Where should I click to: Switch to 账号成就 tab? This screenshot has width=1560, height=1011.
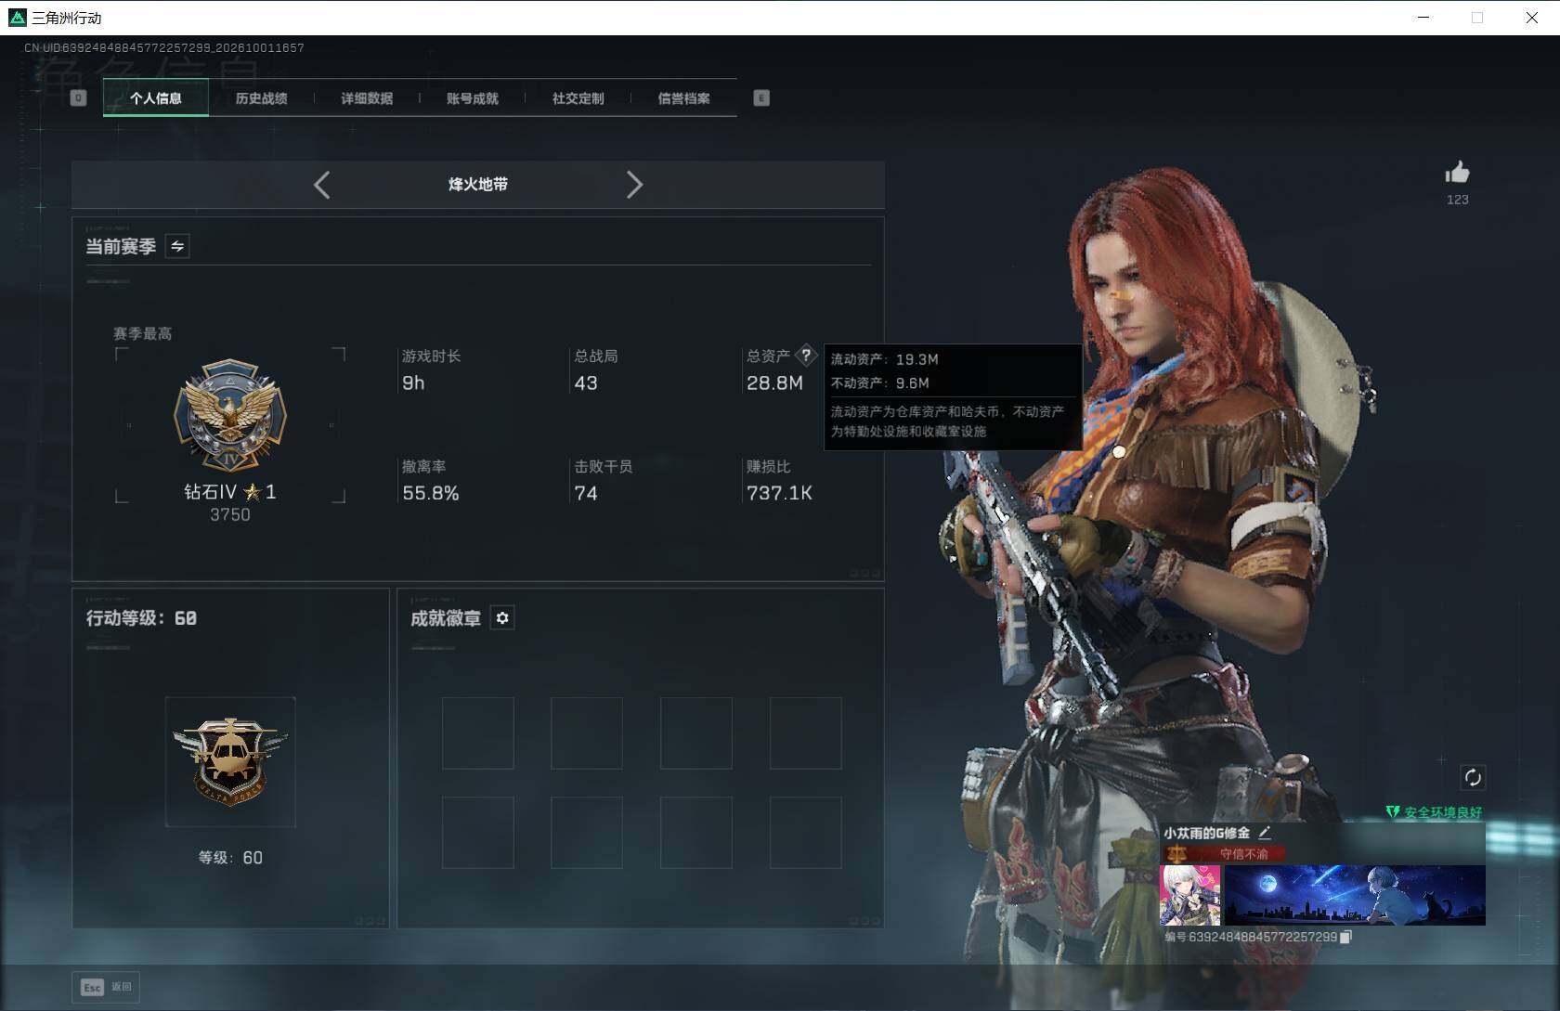[x=473, y=97]
